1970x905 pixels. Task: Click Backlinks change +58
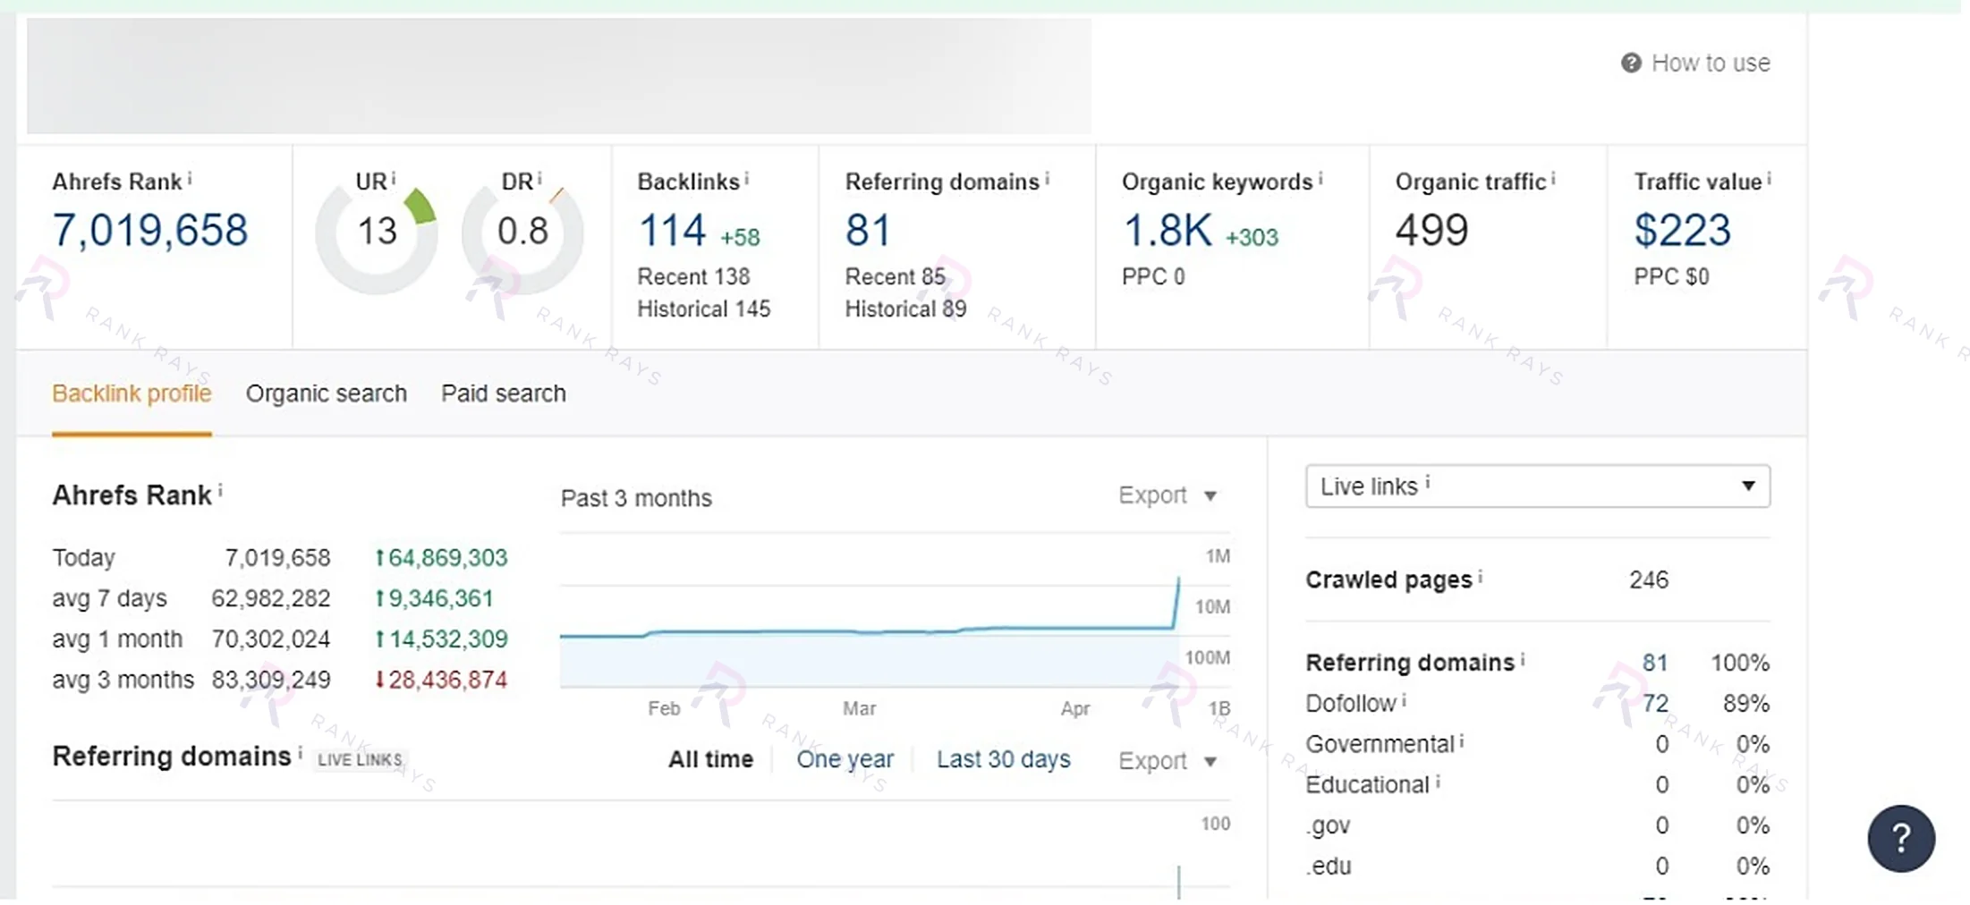tap(740, 238)
